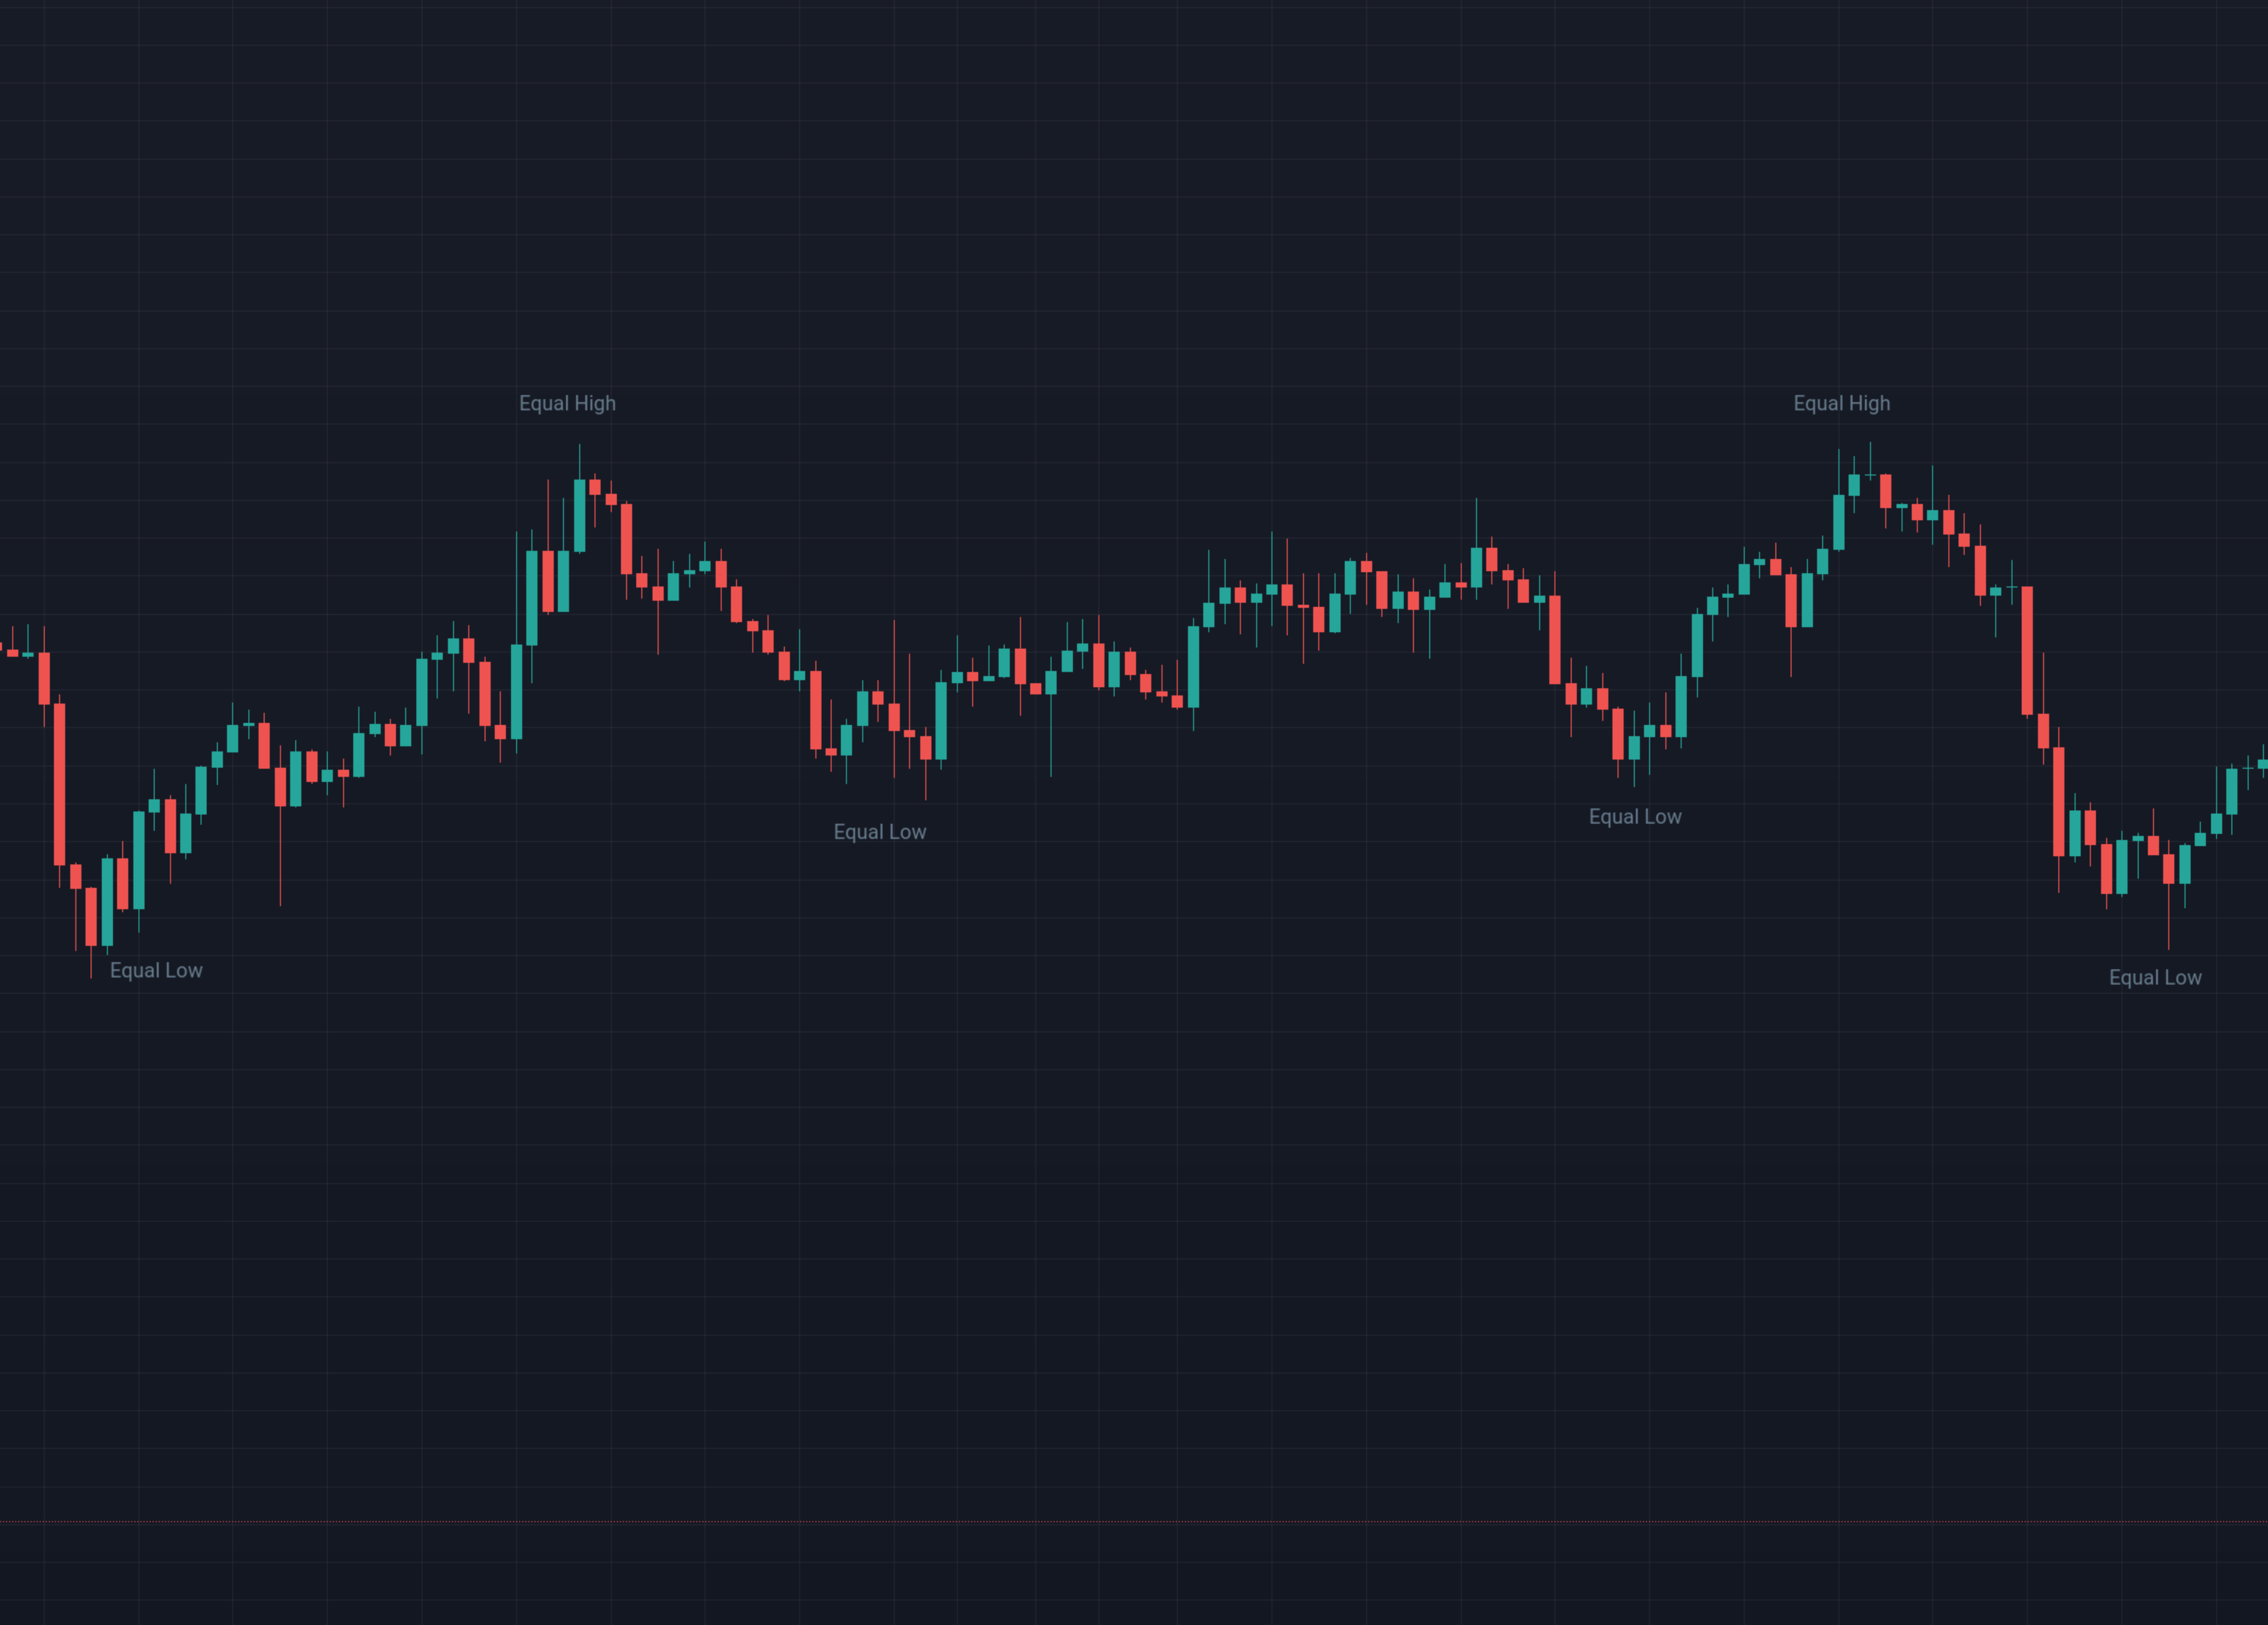The width and height of the screenshot is (2268, 1625).
Task: Select the rightmost Equal Low label
Action: pyautogui.click(x=2155, y=978)
